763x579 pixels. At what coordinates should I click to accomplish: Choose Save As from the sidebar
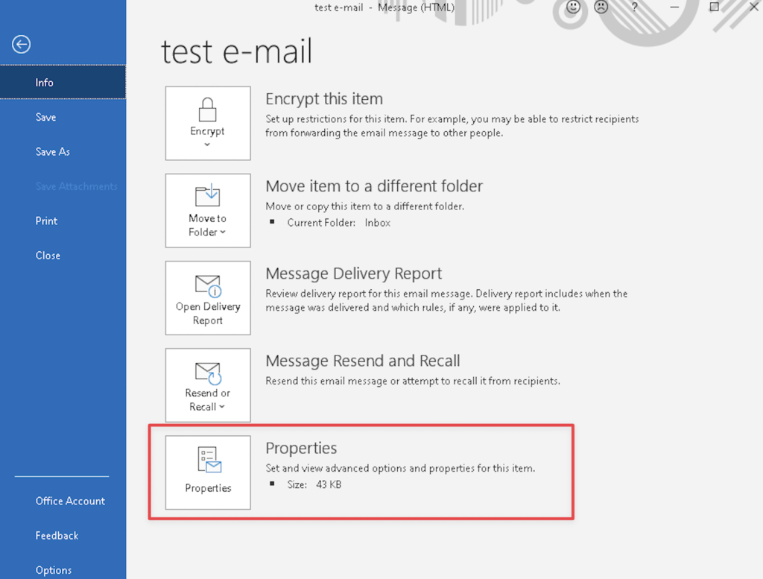click(x=52, y=151)
